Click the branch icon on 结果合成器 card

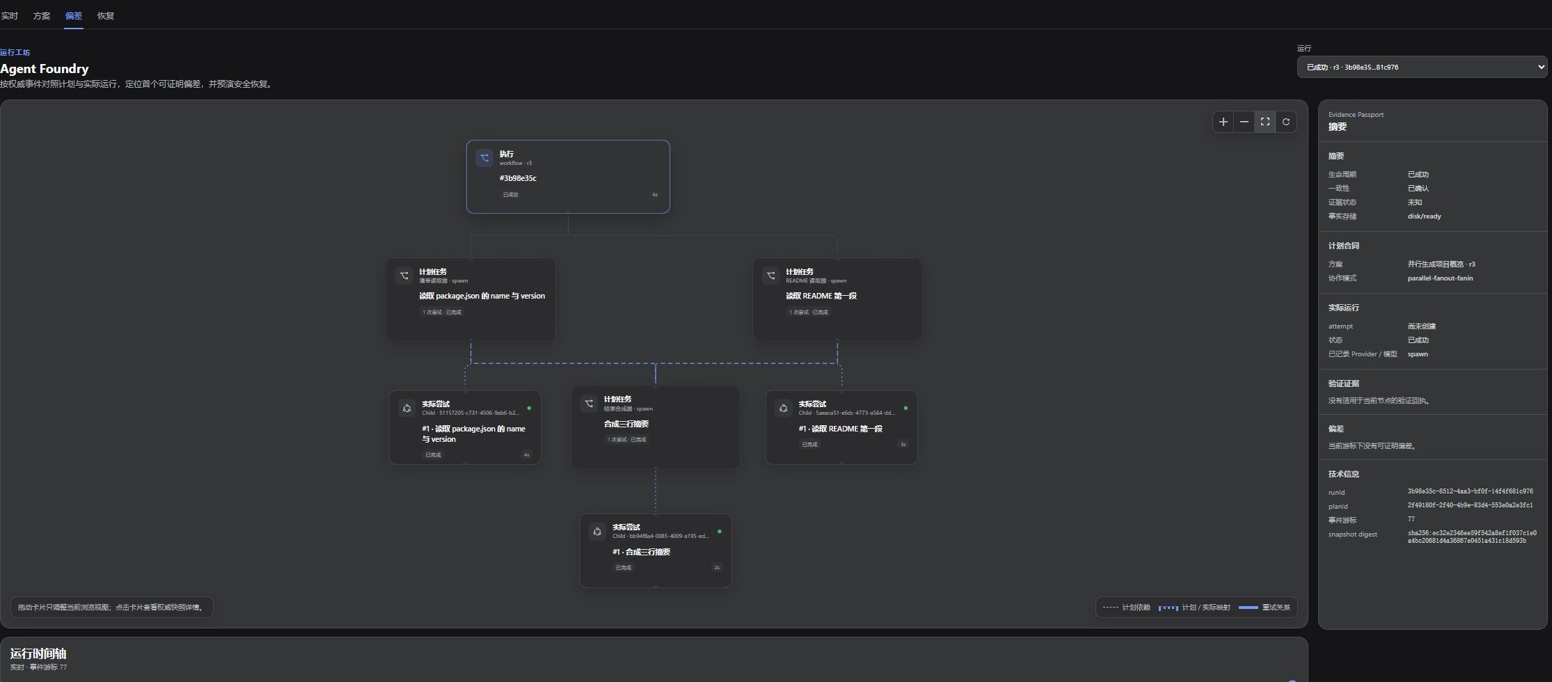[x=589, y=404]
